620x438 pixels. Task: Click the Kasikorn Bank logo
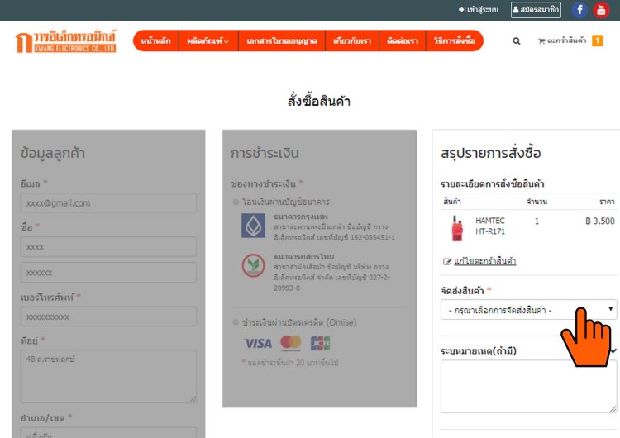tap(253, 265)
